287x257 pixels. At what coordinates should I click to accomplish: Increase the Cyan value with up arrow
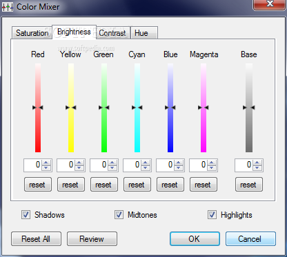[x=146, y=162]
